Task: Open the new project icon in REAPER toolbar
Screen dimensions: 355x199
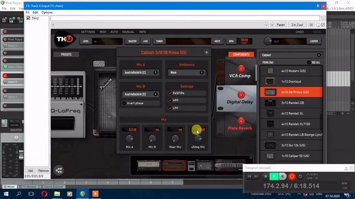Action: tap(4, 20)
